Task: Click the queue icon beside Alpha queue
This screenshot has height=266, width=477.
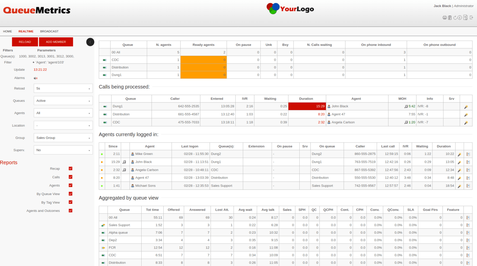Action: (103, 233)
